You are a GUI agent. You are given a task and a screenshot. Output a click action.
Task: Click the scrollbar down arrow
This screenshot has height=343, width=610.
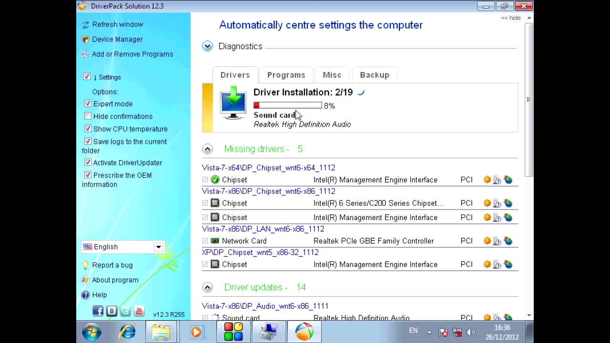[x=529, y=315]
